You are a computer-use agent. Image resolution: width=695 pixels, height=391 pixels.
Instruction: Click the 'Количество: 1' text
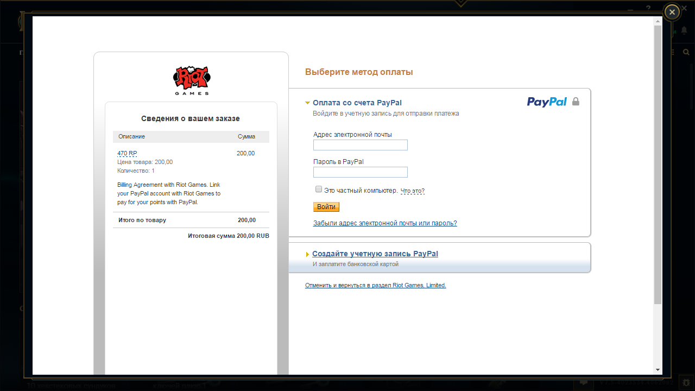click(x=136, y=171)
